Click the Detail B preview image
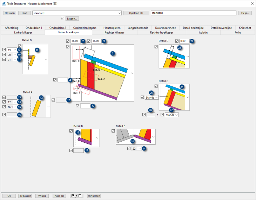This screenshot has height=200, width=256. (x=86, y=138)
